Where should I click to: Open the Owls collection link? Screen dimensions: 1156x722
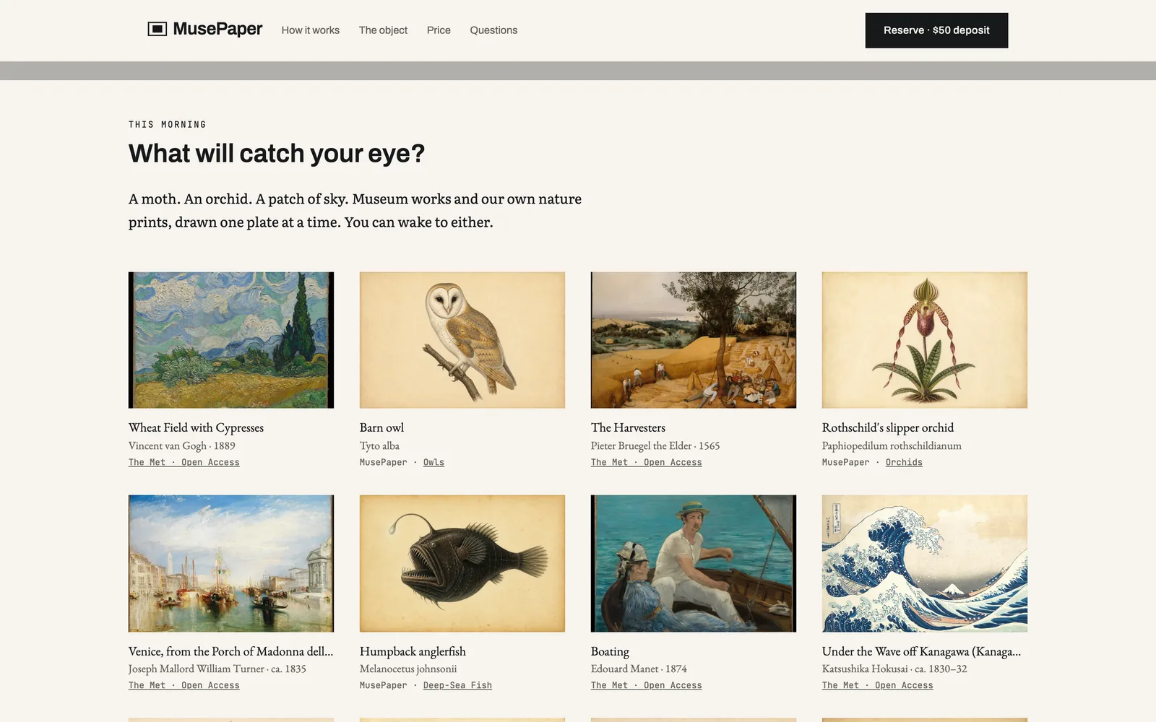433,462
